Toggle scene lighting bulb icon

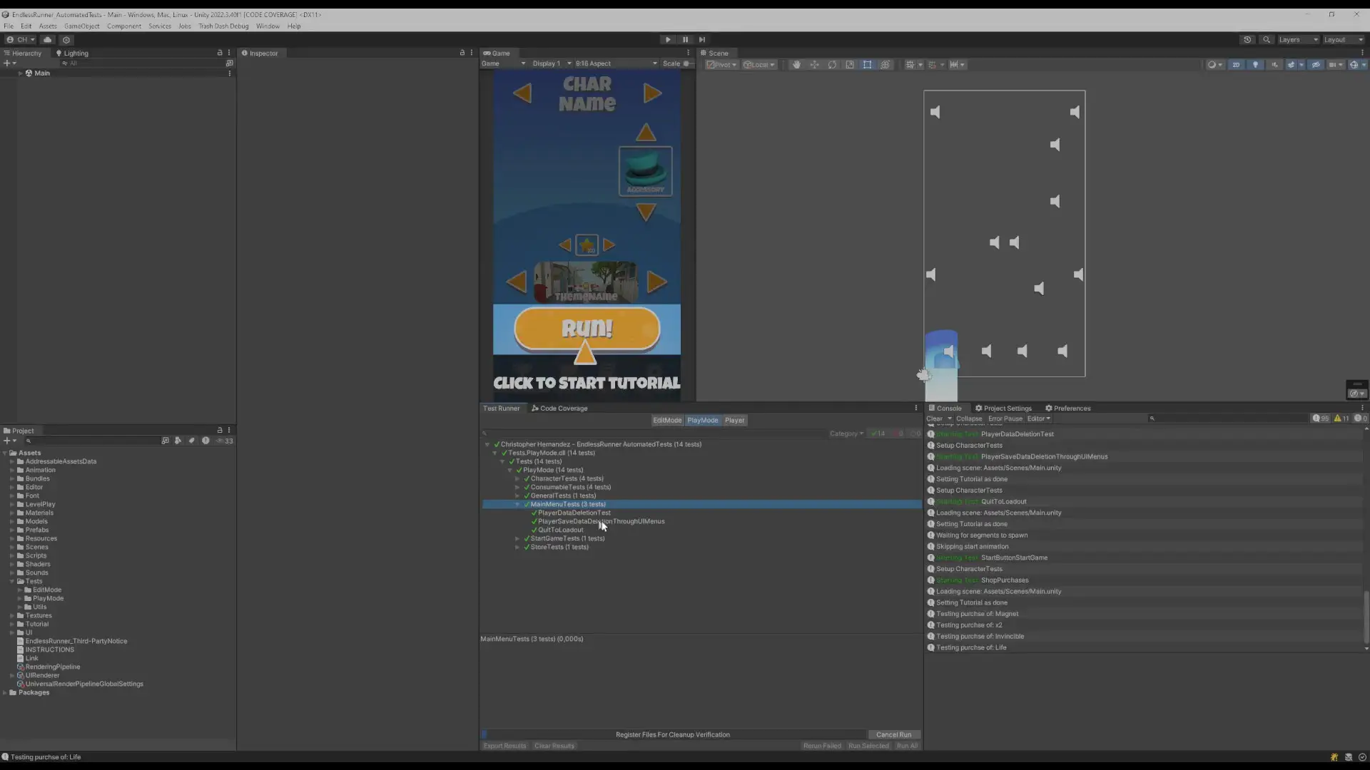pyautogui.click(x=1256, y=65)
